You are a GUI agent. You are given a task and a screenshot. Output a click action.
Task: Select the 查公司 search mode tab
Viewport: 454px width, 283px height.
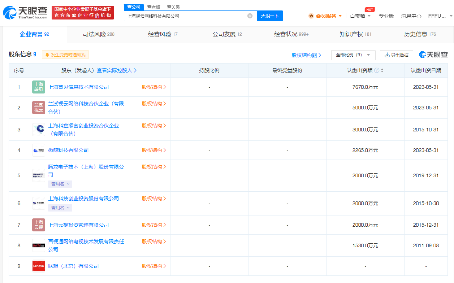click(x=134, y=7)
